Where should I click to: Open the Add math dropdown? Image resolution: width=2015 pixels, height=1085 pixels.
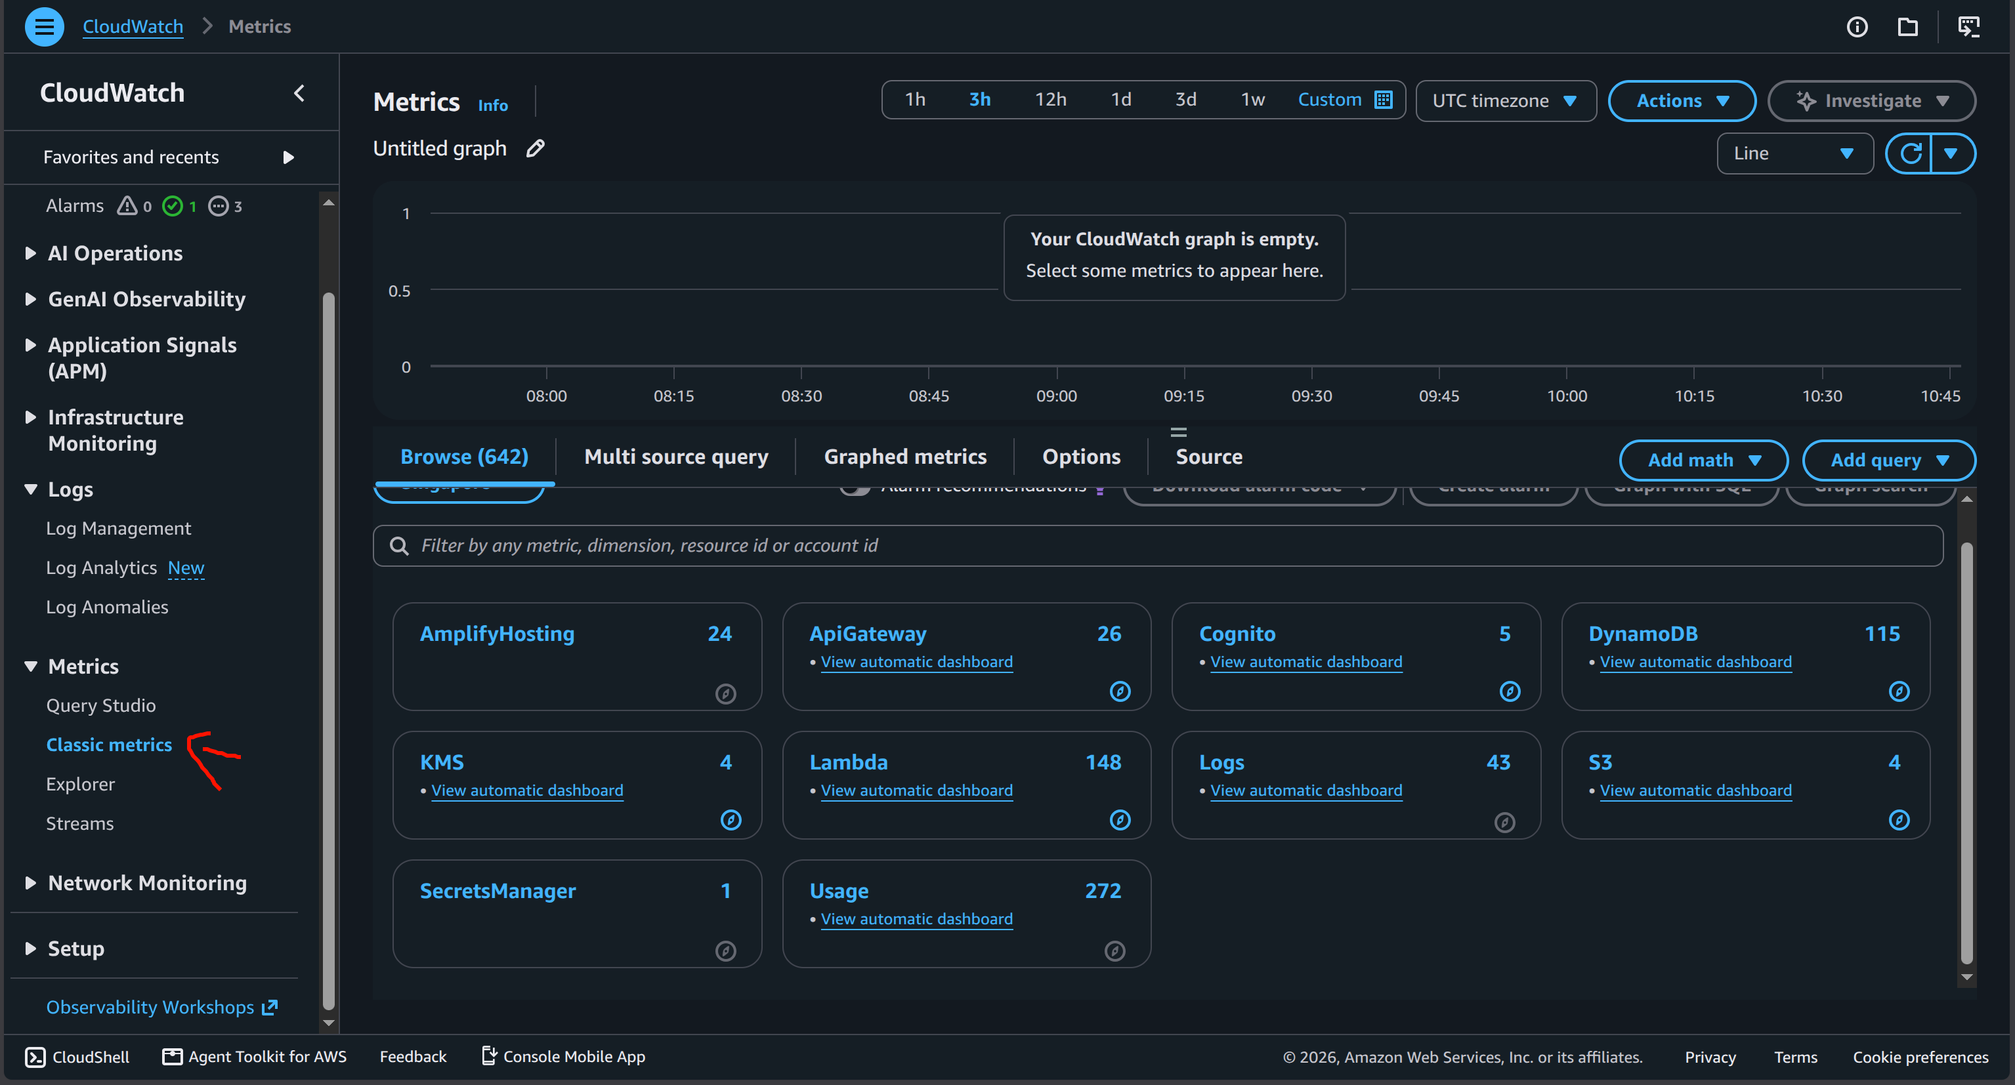point(1704,461)
